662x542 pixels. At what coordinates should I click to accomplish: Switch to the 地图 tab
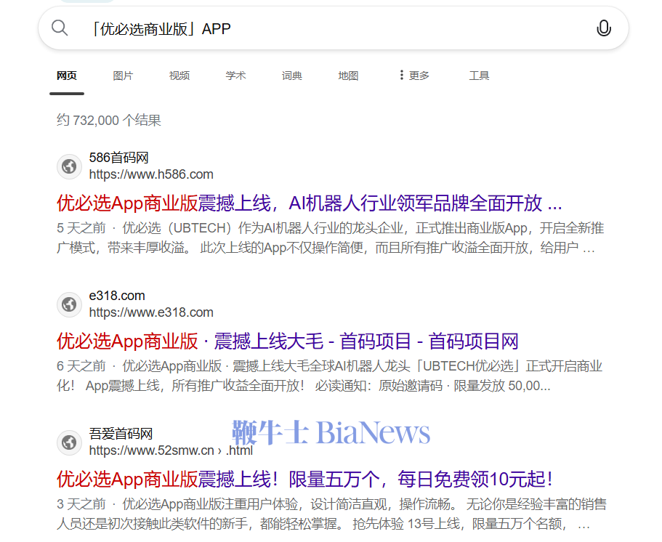tap(348, 76)
